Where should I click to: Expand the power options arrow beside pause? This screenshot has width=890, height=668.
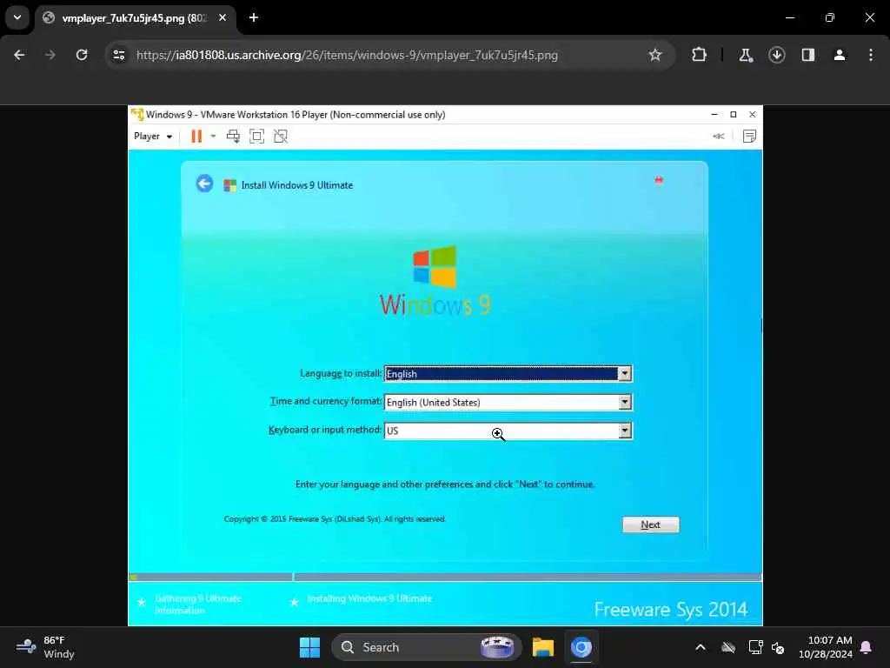click(x=214, y=137)
